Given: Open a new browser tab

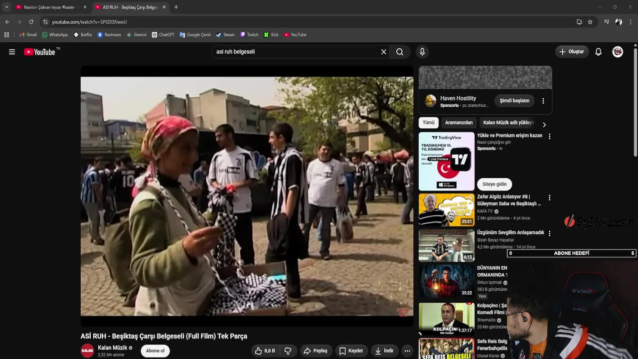Looking at the screenshot, I should (176, 7).
